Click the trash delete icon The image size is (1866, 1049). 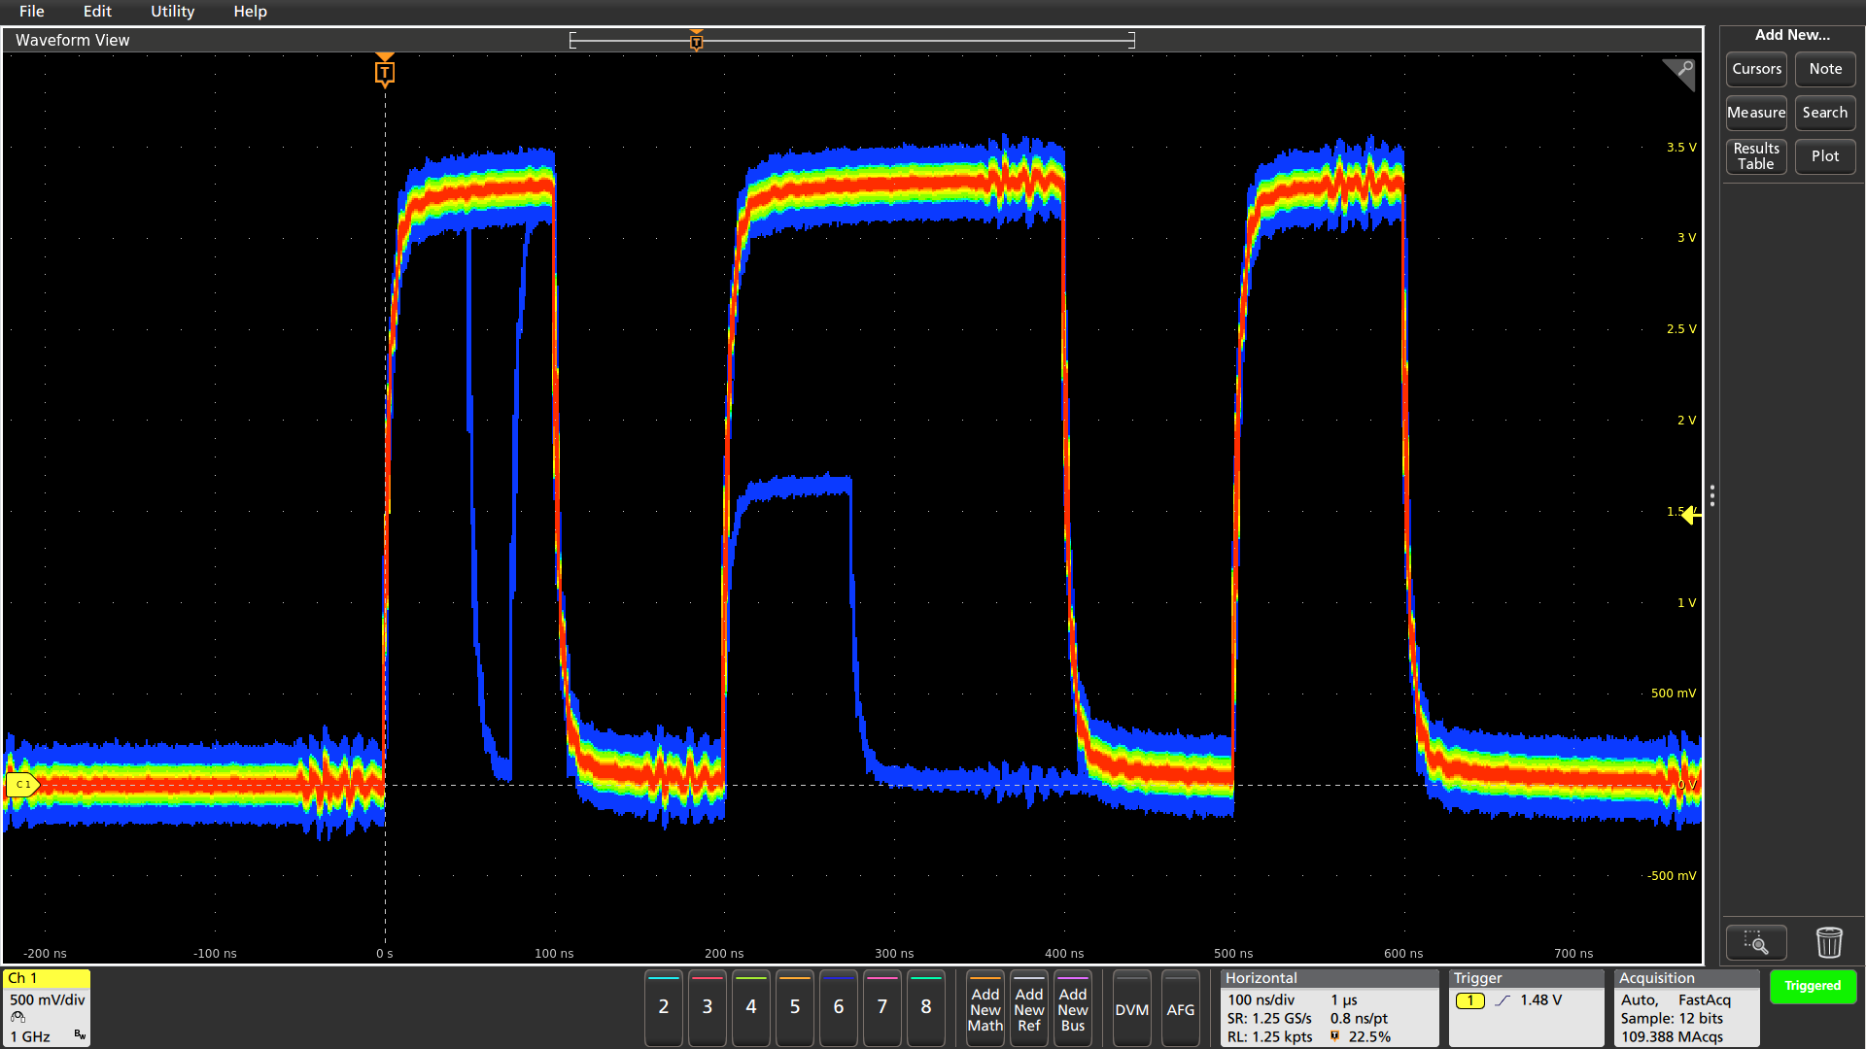tap(1828, 942)
